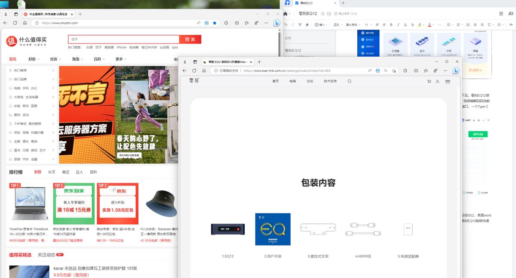
Task: Open the hamburger menu on the bee-link site
Action: point(448,81)
